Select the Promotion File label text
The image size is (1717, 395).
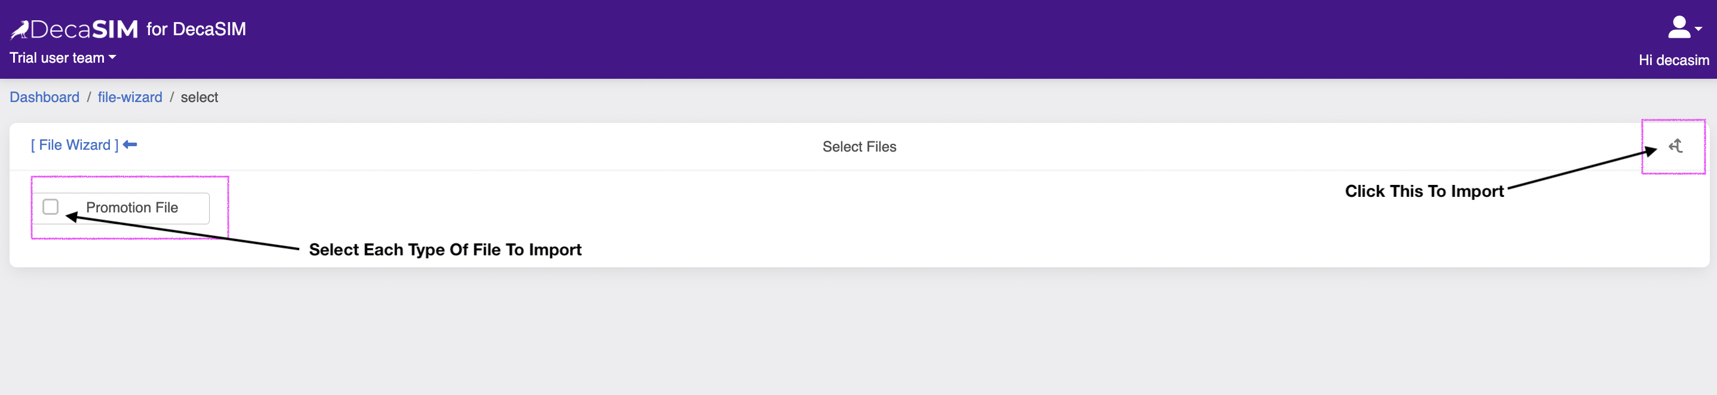(x=132, y=208)
